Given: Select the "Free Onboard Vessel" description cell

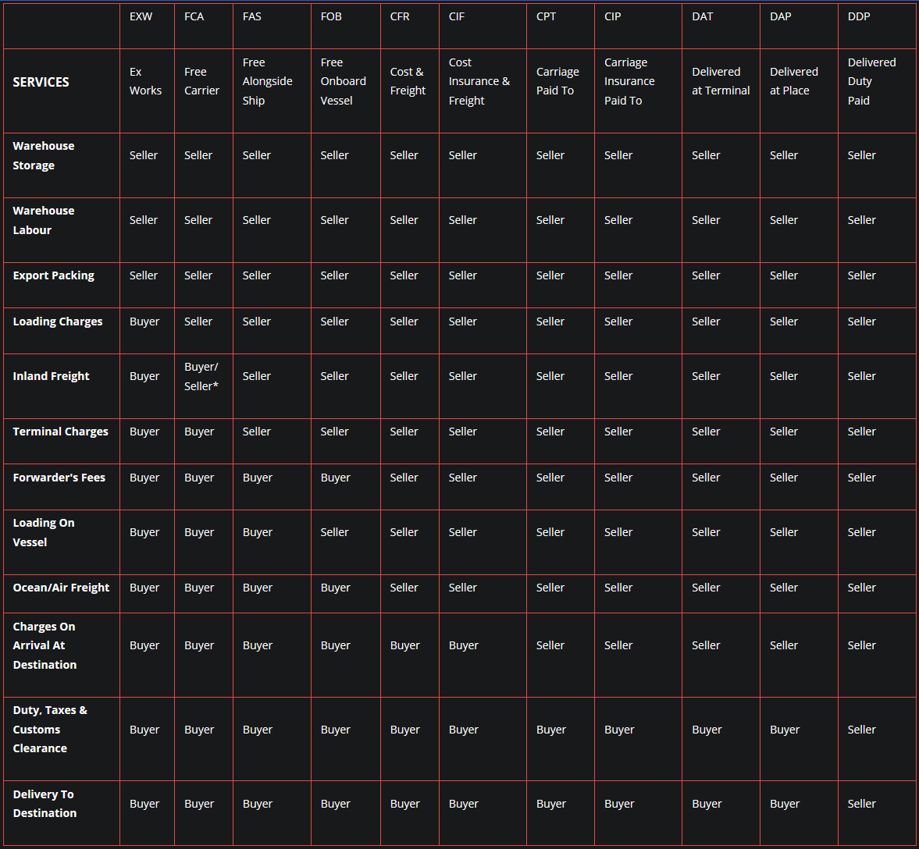Looking at the screenshot, I should [x=343, y=81].
